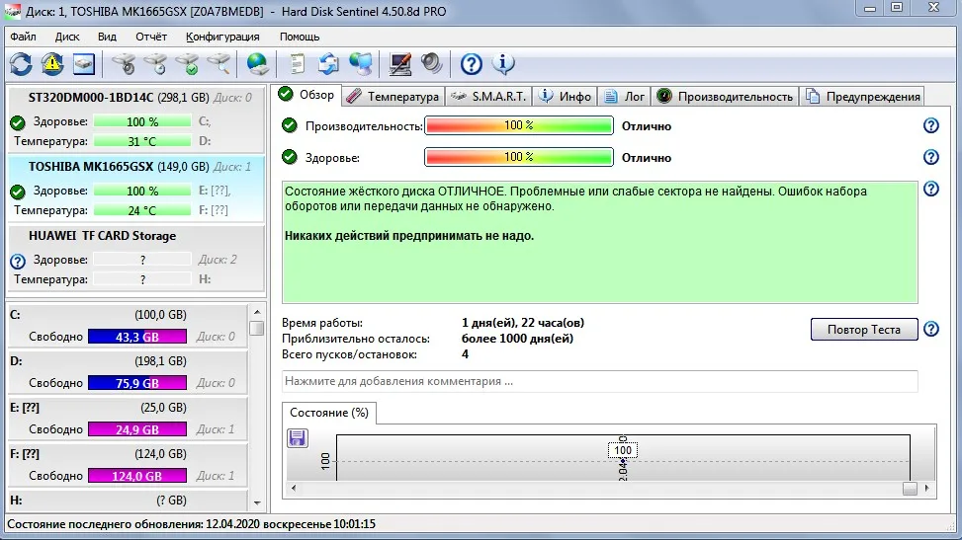962x540 pixels.
Task: Click the Производительность 100 % gradient bar
Action: pos(519,125)
